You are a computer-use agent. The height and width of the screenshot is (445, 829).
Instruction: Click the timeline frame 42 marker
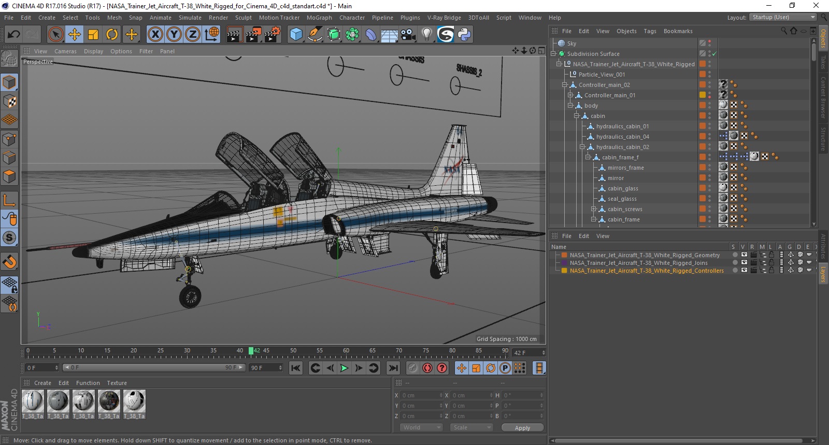coord(251,351)
